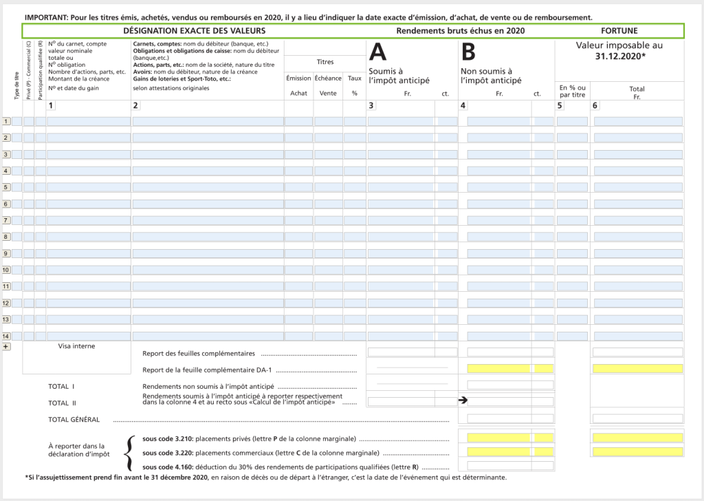Click 'Report des feuilles complémentaires' column A Fr. field
This screenshot has width=704, height=501.
click(x=401, y=352)
